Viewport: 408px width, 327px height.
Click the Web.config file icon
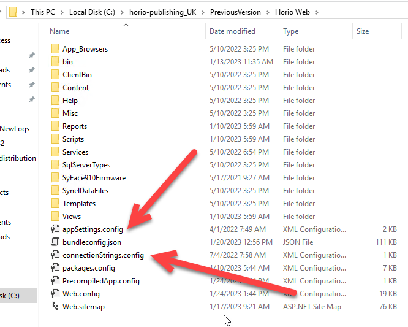55,294
